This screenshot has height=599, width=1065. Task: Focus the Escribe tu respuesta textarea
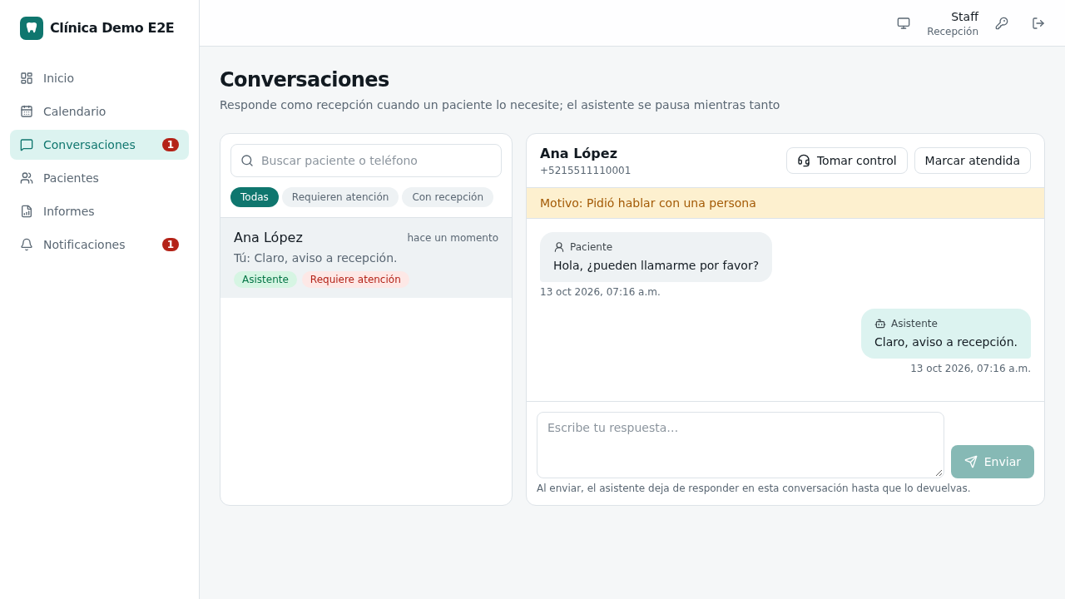(x=741, y=445)
